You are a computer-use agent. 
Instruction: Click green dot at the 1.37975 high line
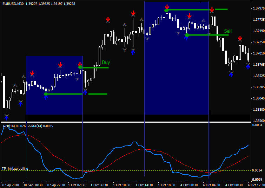[x=166, y=11]
